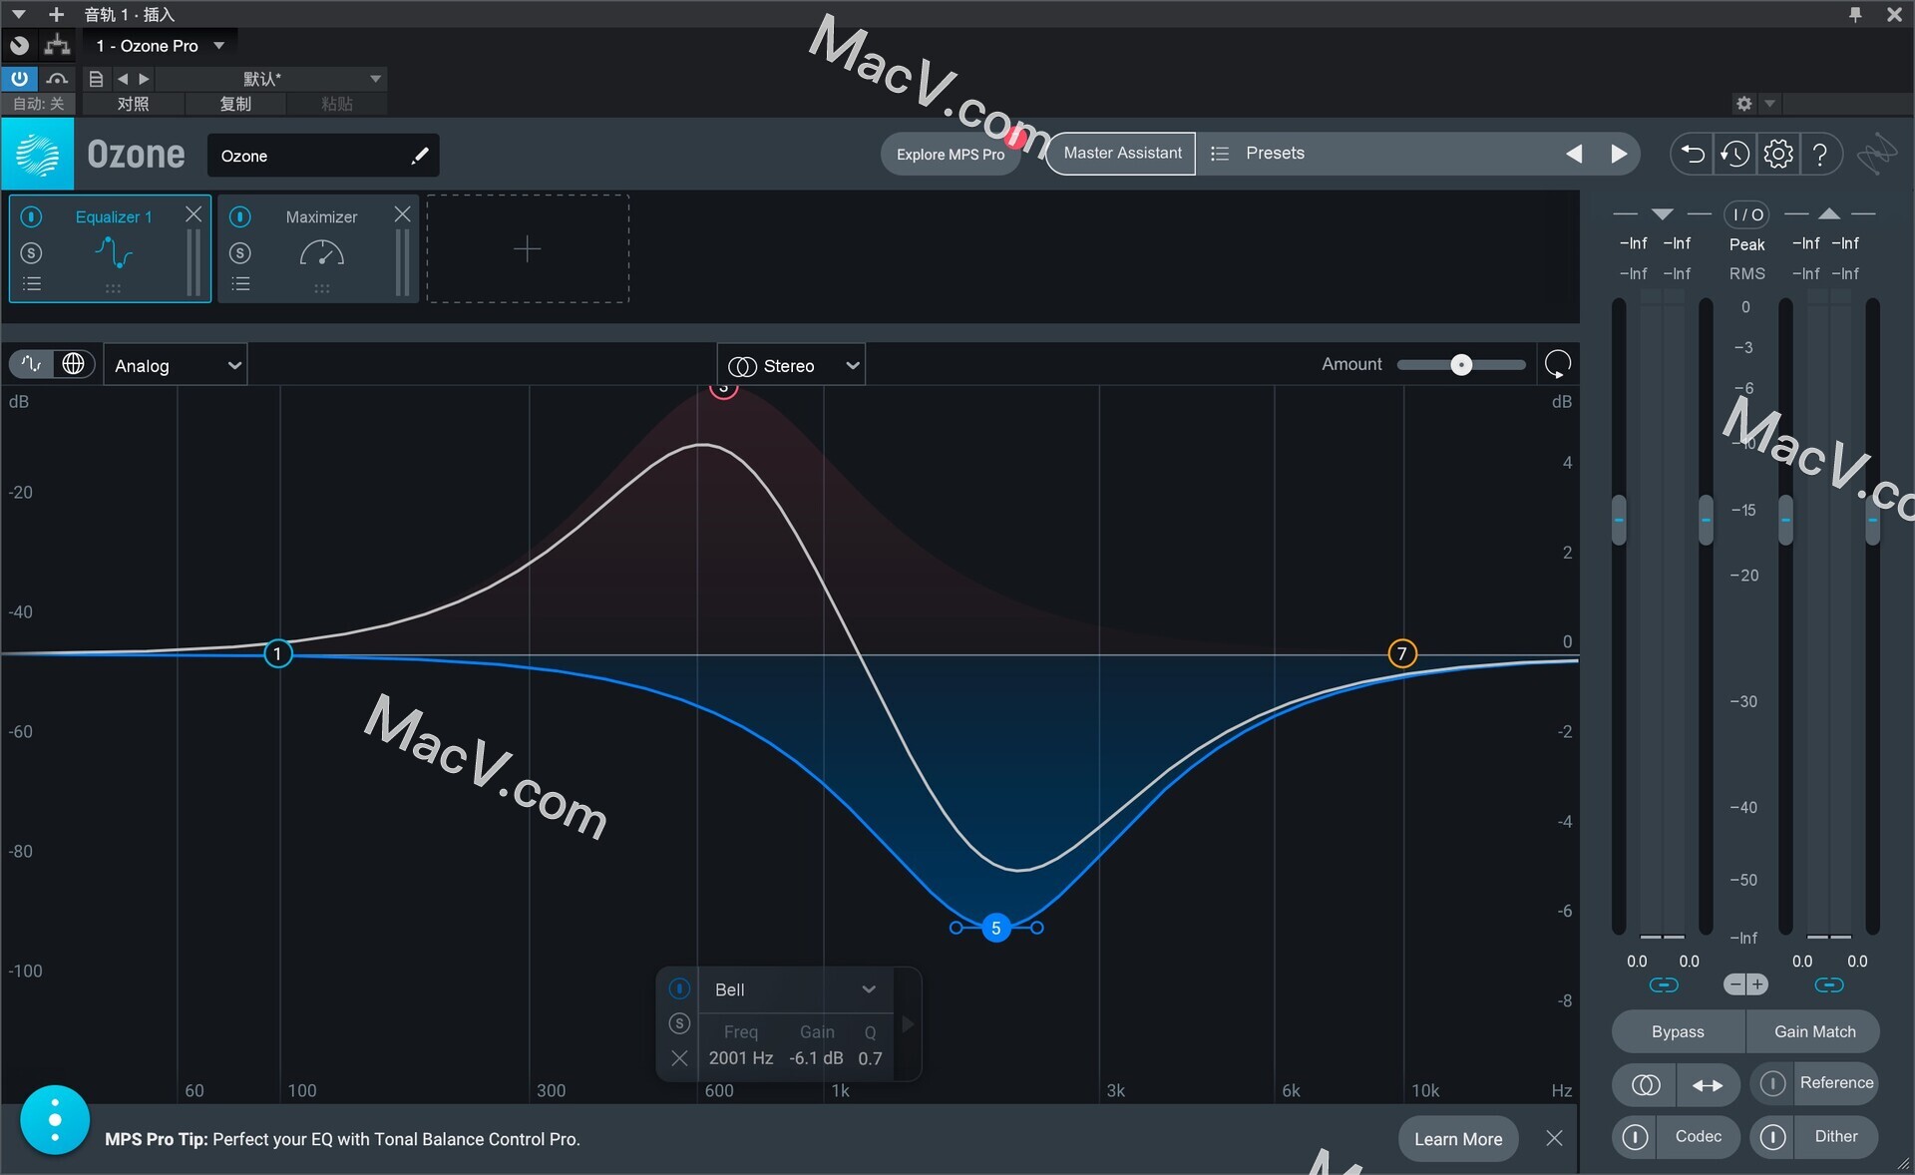1915x1175 pixels.
Task: Open the Reference panel
Action: point(1836,1083)
